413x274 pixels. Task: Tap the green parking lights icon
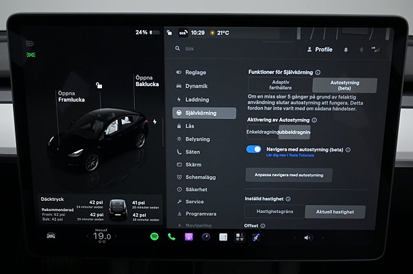pyautogui.click(x=31, y=55)
